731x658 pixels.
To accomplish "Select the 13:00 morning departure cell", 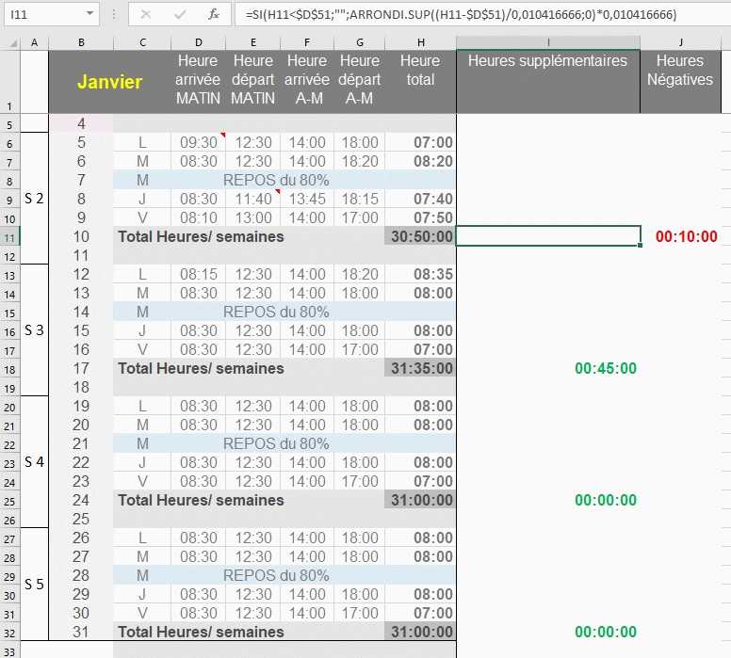I will click(253, 217).
